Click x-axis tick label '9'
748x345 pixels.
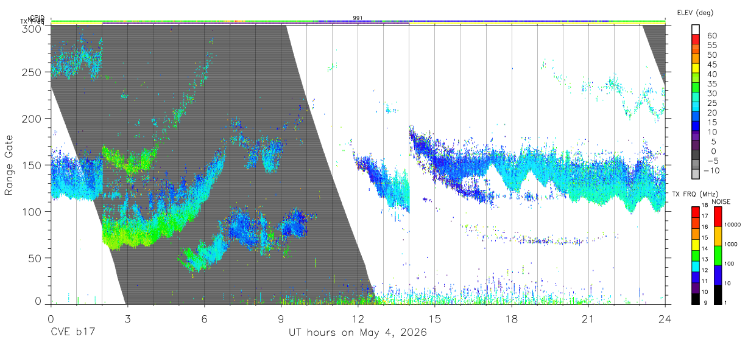tap(281, 319)
